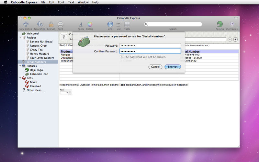Click inside the Search field

point(173,24)
